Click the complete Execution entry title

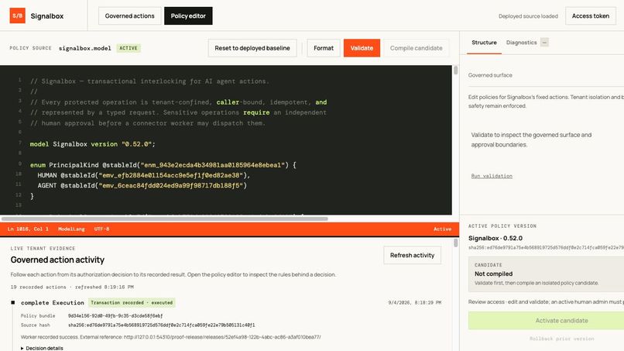pyautogui.click(x=53, y=303)
